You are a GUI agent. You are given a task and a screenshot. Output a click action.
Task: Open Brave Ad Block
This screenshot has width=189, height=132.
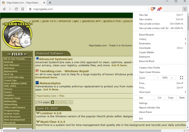[x=160, y=61]
